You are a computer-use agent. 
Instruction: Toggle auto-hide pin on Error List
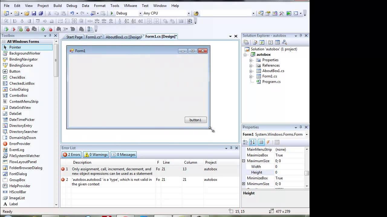(x=231, y=148)
